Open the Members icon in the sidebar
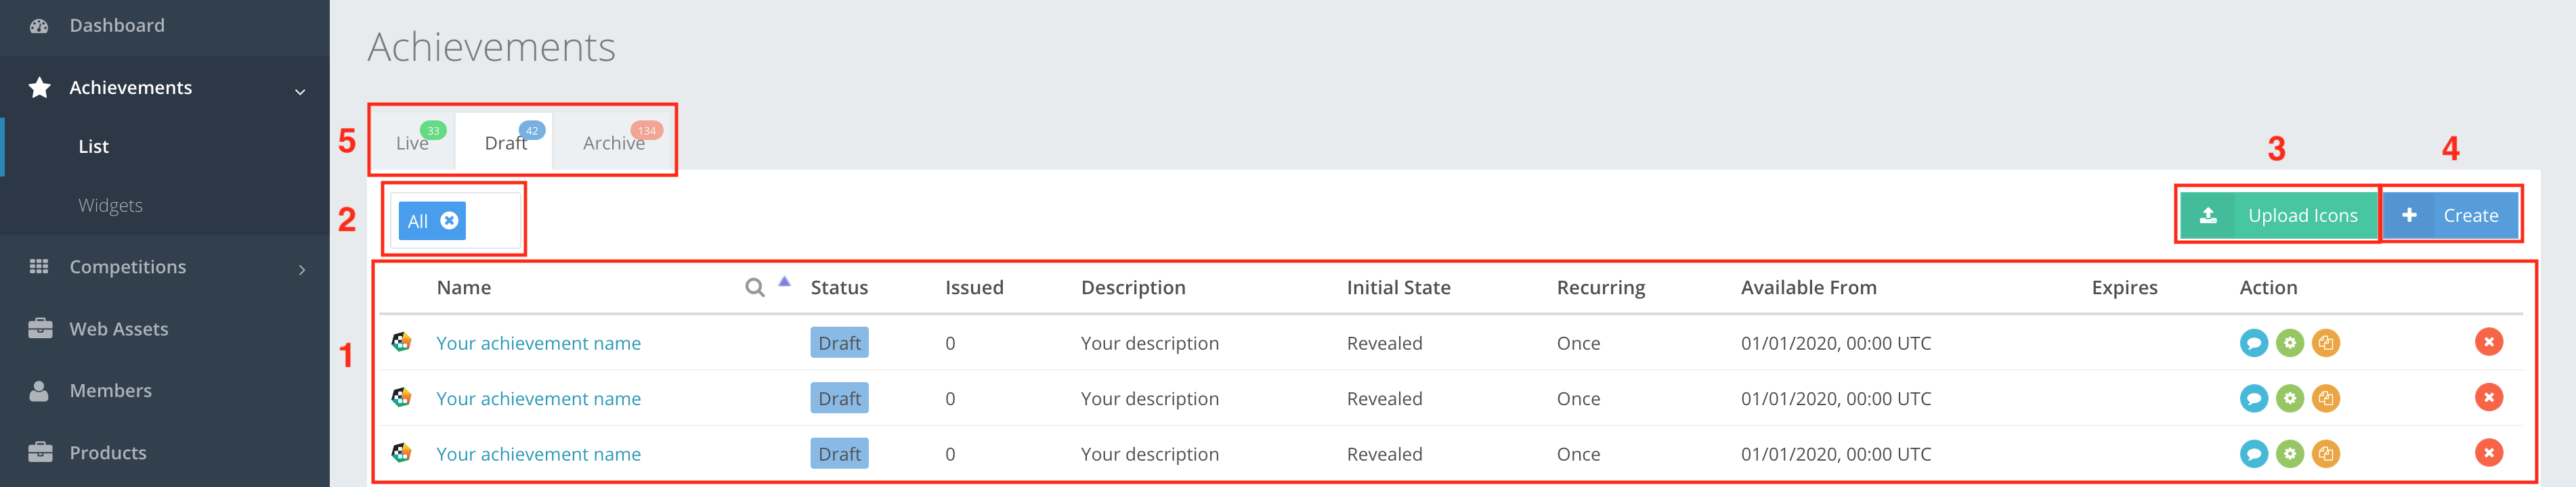The image size is (2576, 487). tap(38, 390)
